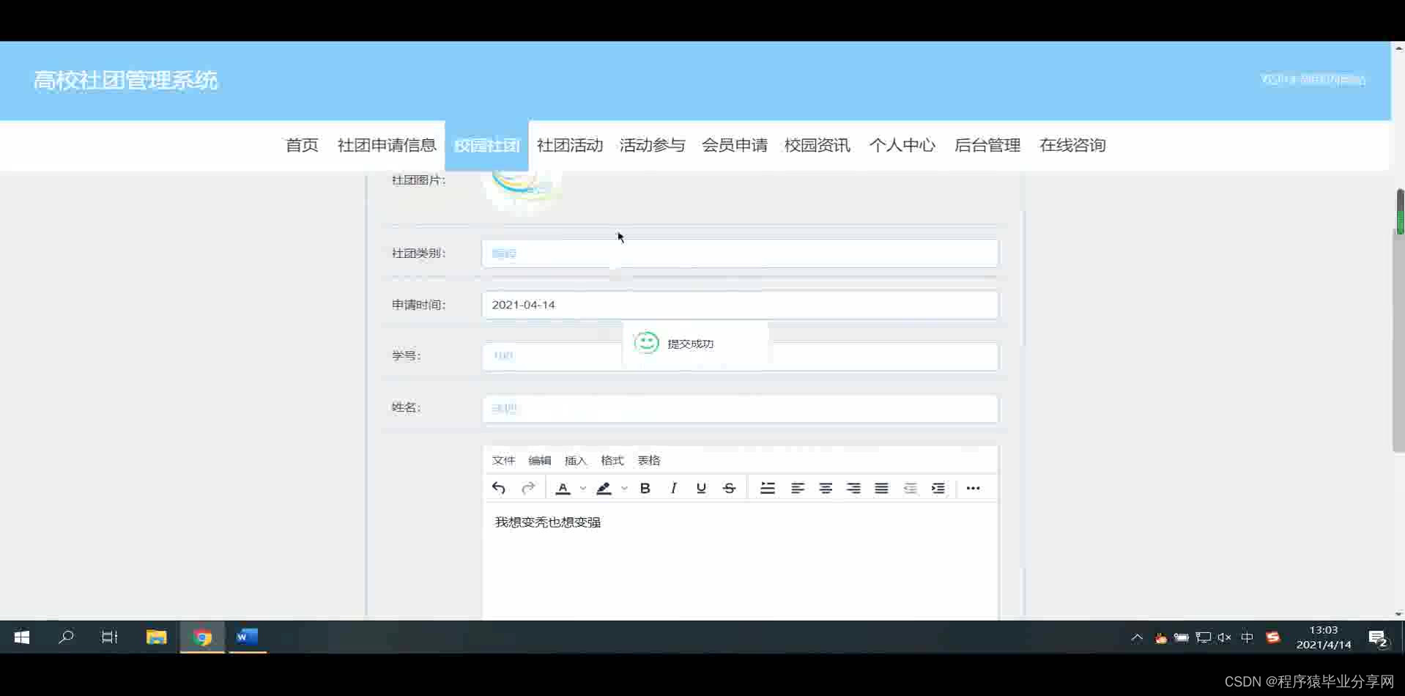Click the 姓名 input field

coord(740,408)
